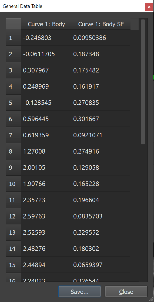Select the cell with value 0.0835703
The image size is (154, 302).
tap(101, 216)
